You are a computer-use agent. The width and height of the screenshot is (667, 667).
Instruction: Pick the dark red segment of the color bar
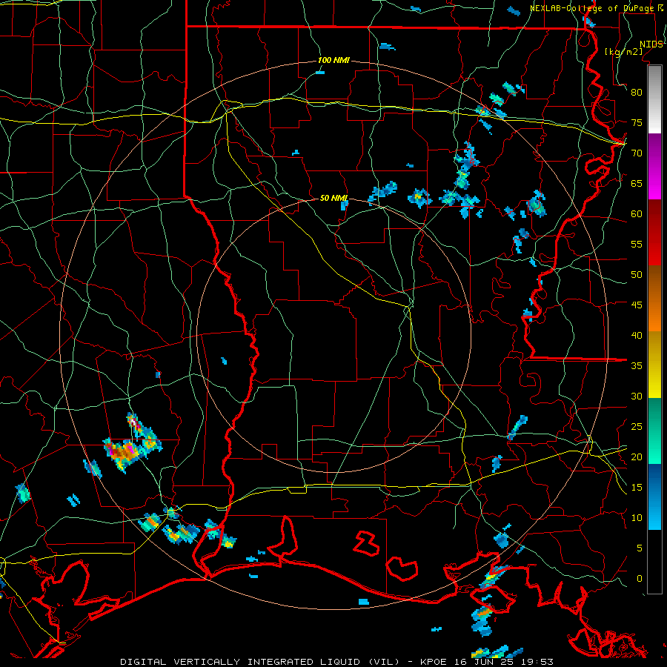tap(654, 233)
